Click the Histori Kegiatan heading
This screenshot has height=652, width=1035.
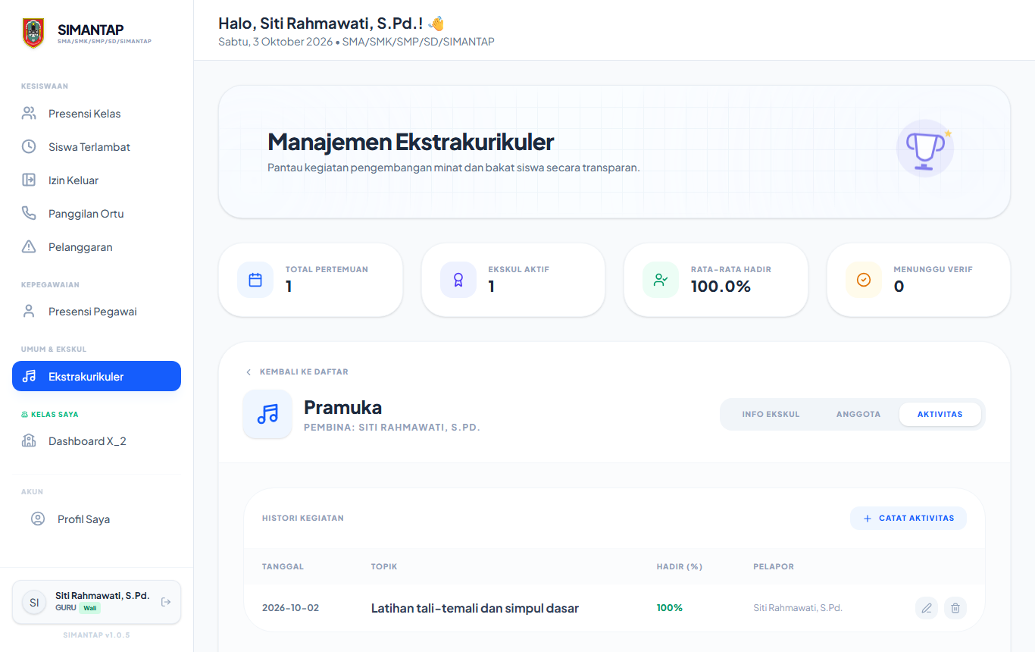coord(303,519)
